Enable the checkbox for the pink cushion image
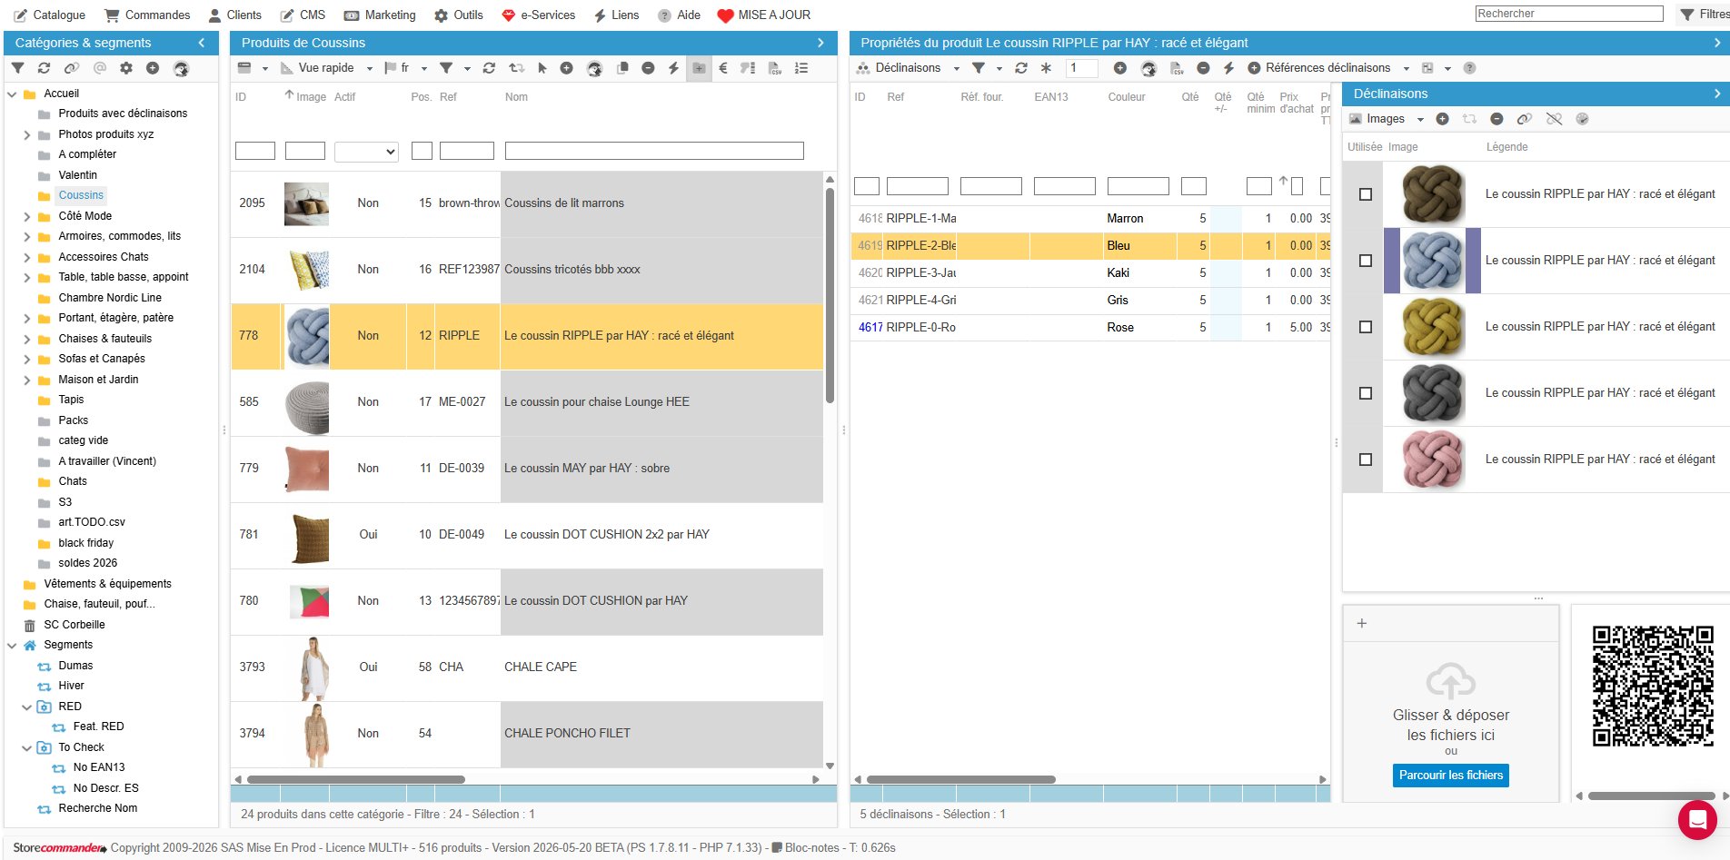Image resolution: width=1730 pixels, height=860 pixels. (1365, 460)
